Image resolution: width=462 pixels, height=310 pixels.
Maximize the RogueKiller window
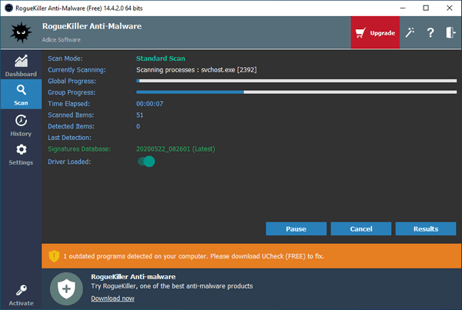[x=426, y=8]
